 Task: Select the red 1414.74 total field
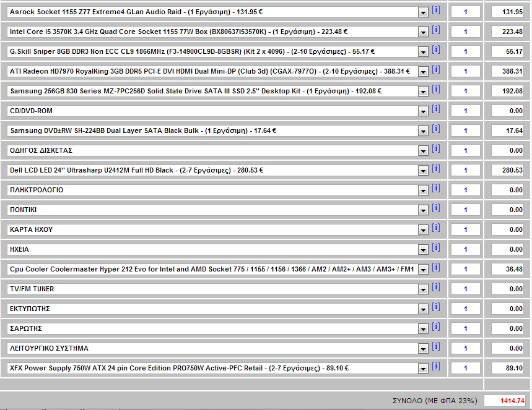[x=505, y=401]
